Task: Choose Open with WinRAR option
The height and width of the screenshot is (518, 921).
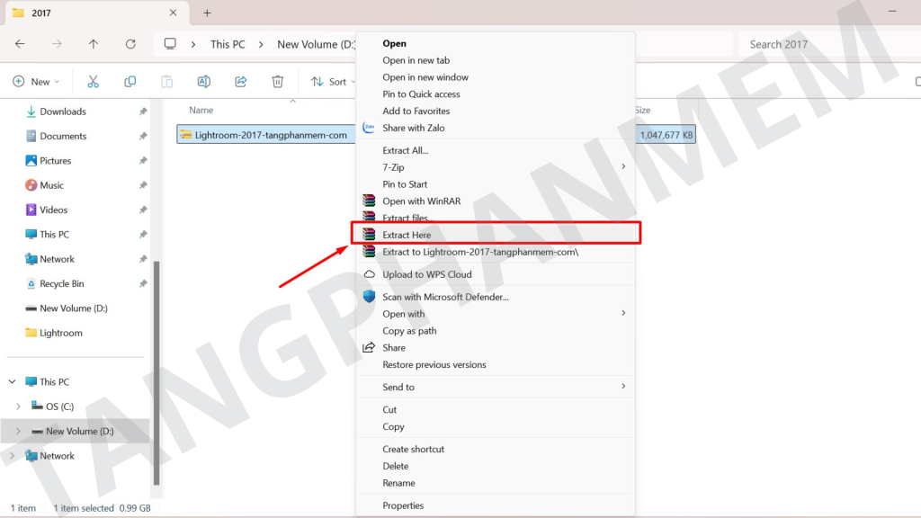Action: point(421,201)
